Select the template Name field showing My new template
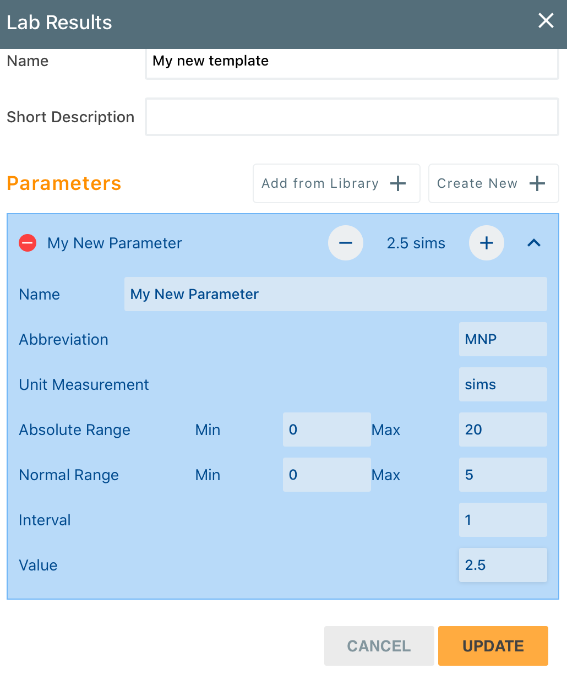 pos(352,62)
